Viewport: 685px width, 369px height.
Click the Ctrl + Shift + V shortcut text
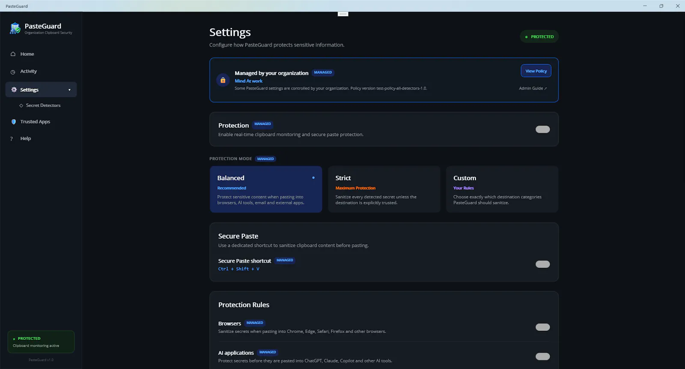(239, 269)
